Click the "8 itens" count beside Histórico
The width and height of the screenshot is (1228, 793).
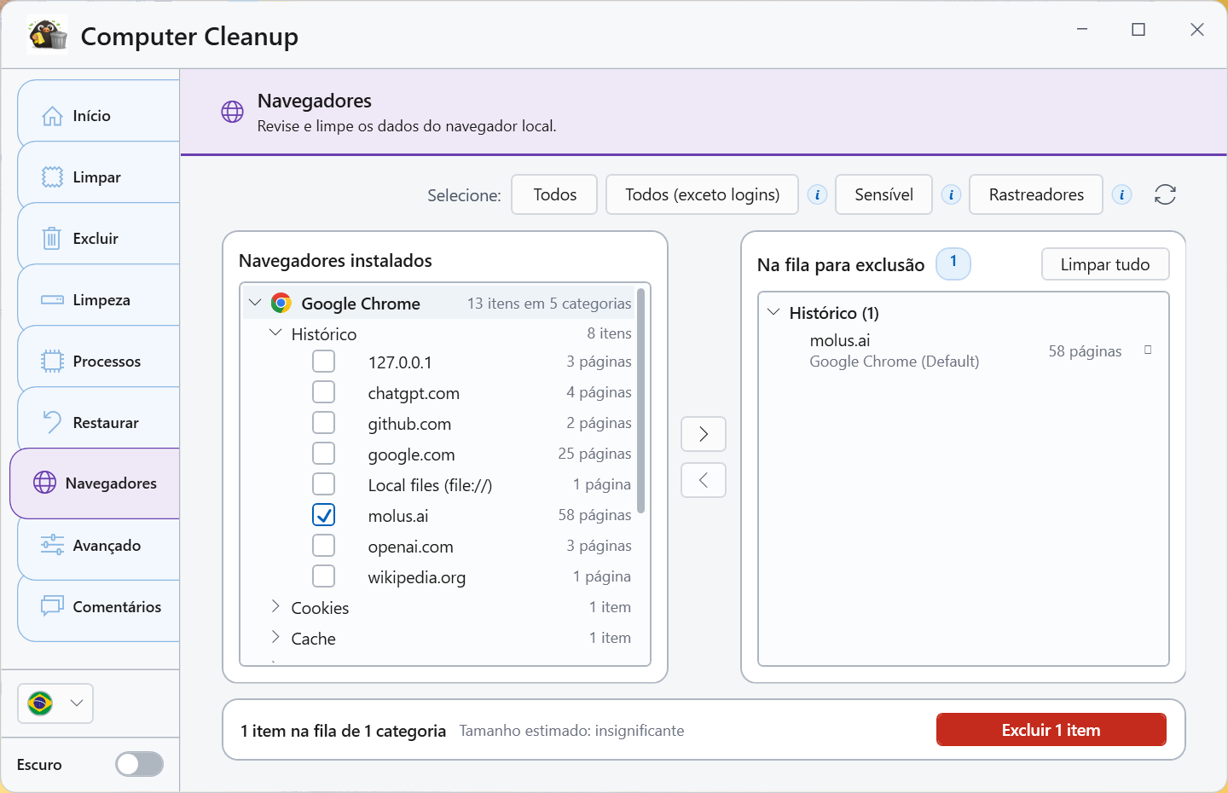point(609,333)
